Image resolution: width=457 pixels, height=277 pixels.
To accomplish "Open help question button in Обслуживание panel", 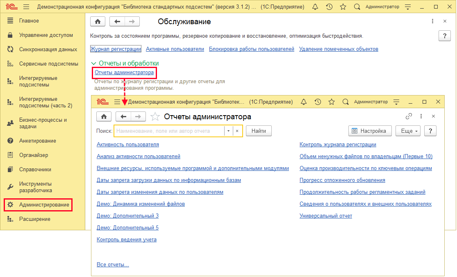I will coord(444,36).
